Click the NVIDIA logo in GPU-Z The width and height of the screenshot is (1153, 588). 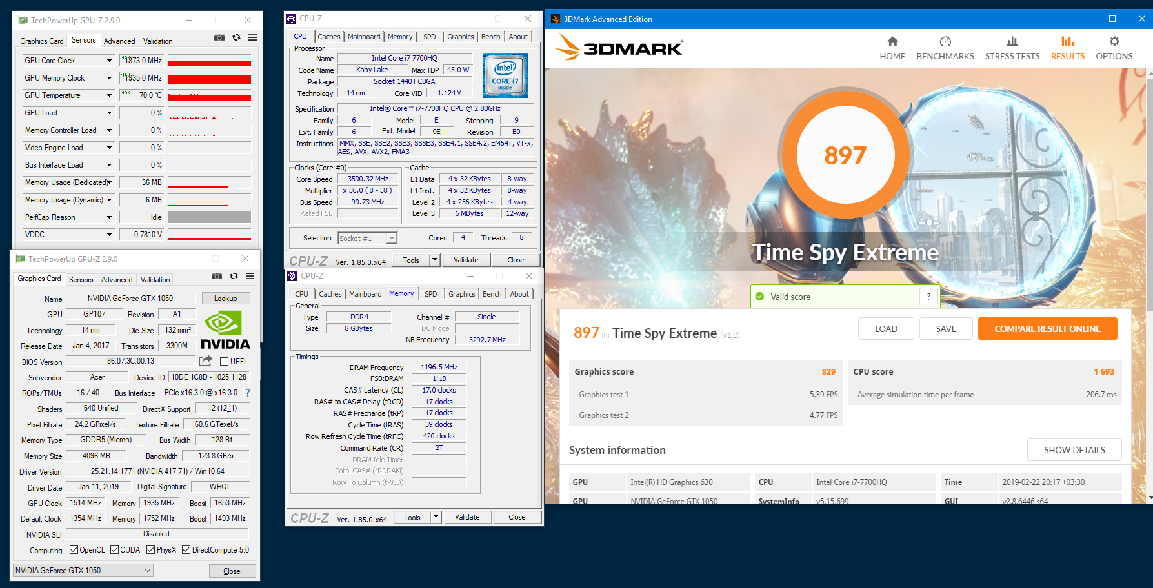[225, 330]
